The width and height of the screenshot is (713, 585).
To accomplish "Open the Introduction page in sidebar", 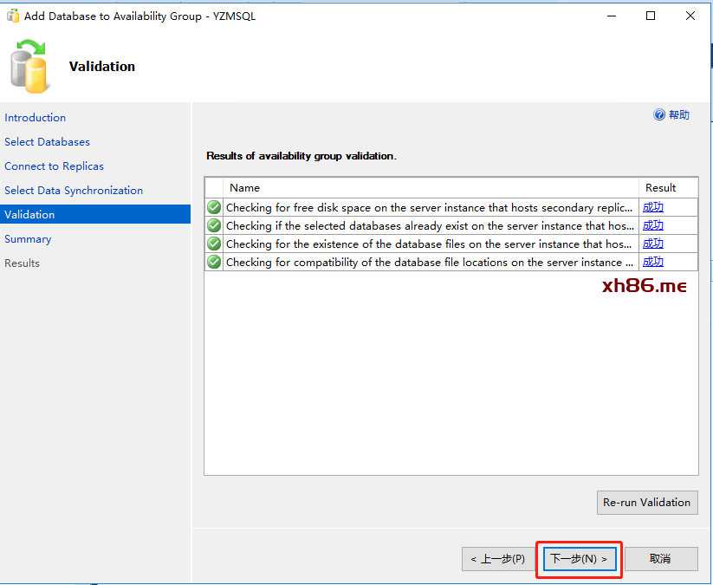I will click(36, 118).
